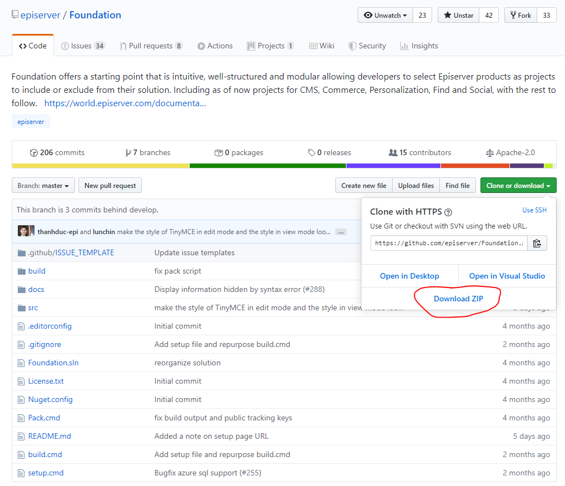Image resolution: width=565 pixels, height=486 pixels.
Task: Open the Pull requests tab
Action: click(x=151, y=46)
